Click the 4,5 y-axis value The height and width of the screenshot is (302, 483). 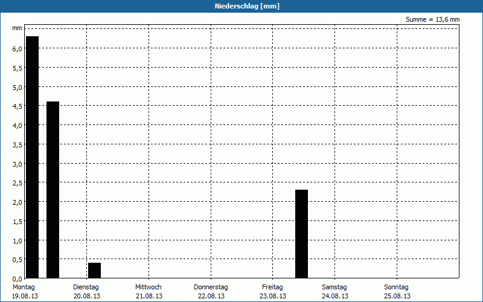(x=18, y=106)
